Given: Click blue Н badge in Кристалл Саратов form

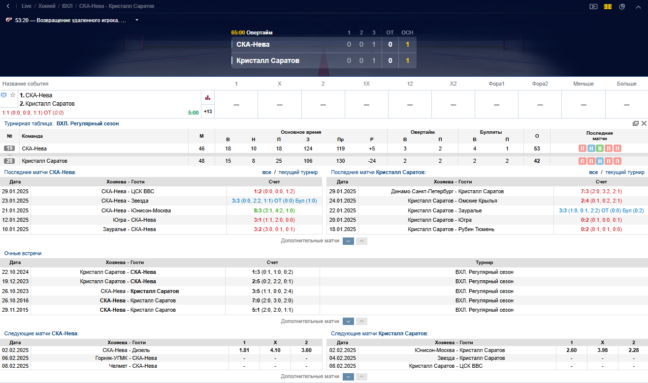Looking at the screenshot, I should pos(600,161).
